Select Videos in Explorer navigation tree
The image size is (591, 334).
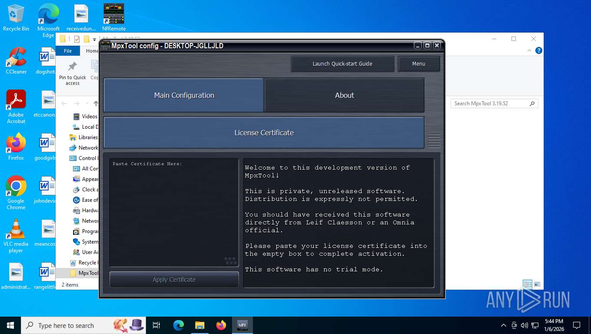85,116
